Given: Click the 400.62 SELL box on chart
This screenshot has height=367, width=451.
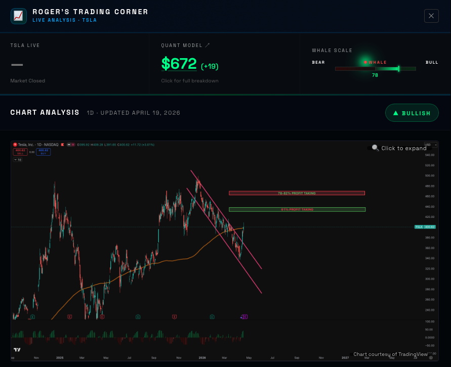Looking at the screenshot, I should click(20, 152).
